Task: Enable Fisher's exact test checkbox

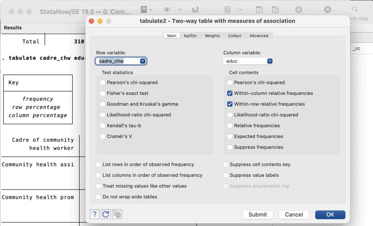Action: [x=103, y=93]
